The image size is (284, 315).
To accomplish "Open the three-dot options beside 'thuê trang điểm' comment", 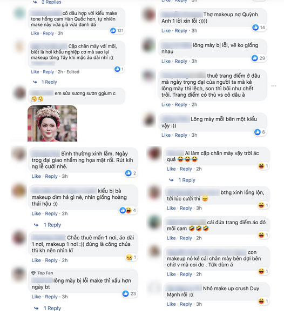I will click(274, 86).
